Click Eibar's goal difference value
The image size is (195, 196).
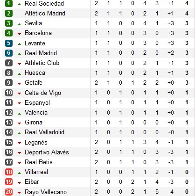(171, 182)
